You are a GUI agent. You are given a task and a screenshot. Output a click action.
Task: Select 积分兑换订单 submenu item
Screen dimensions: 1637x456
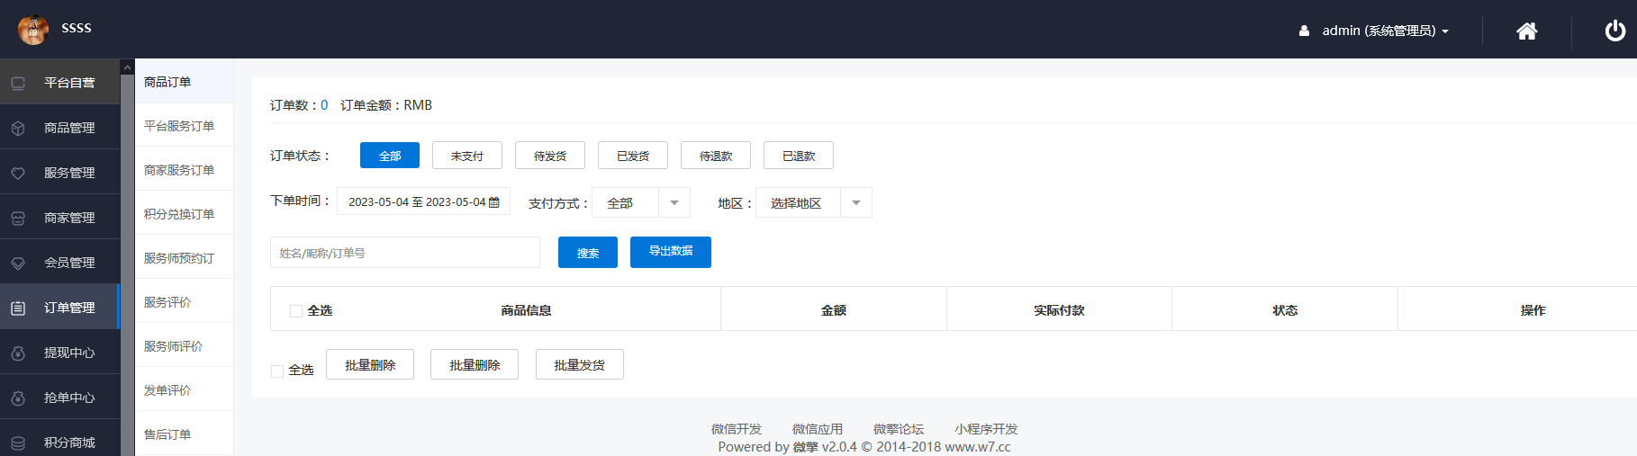(x=185, y=213)
